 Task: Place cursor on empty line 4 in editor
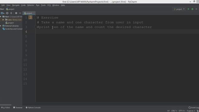coord(117,32)
